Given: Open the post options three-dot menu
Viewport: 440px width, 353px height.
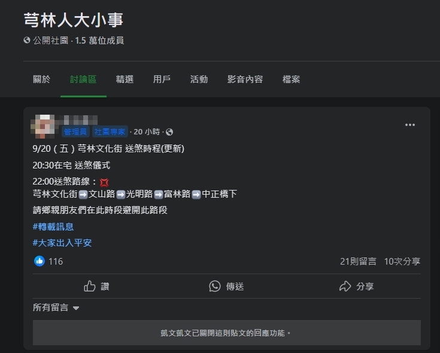Looking at the screenshot, I should (x=409, y=125).
